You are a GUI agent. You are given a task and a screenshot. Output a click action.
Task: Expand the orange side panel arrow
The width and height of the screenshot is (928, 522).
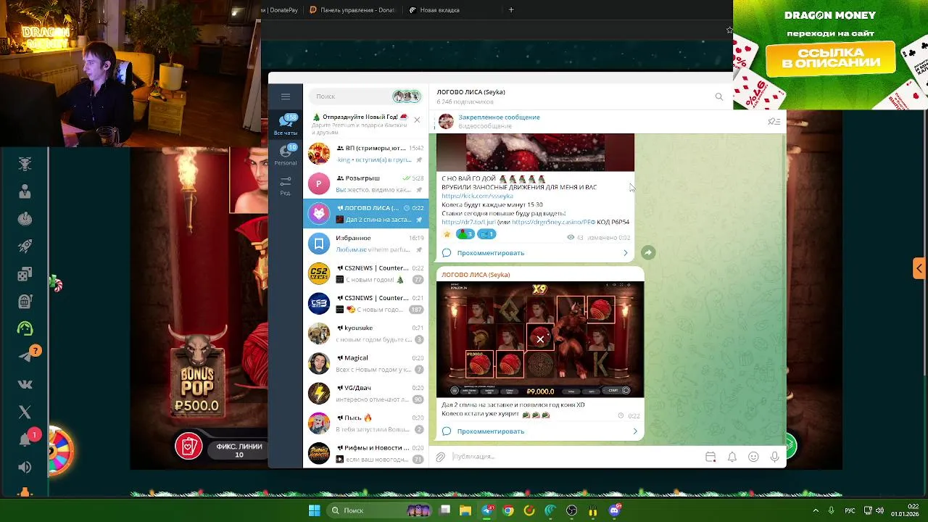pos(919,268)
